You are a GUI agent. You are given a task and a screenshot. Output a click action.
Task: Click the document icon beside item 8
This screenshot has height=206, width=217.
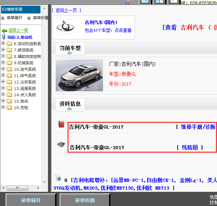point(58,178)
